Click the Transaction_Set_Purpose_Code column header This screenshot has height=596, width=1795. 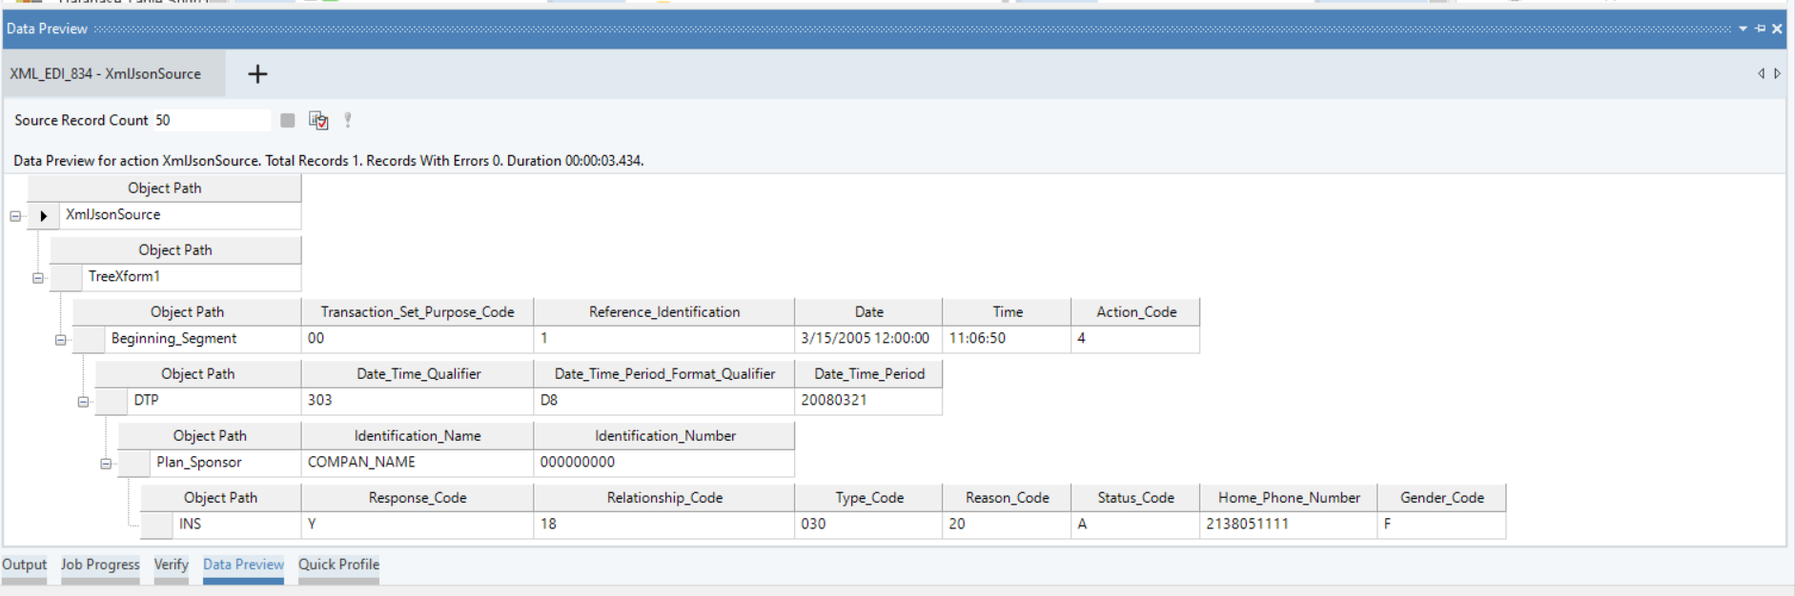tap(418, 312)
